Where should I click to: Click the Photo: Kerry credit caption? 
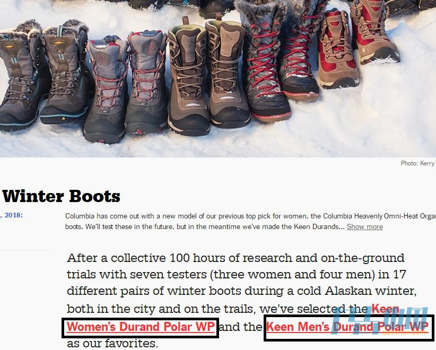(x=418, y=163)
